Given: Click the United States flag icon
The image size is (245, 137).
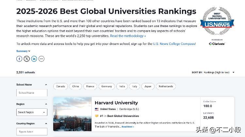Looking at the screenshot, I should pyautogui.click(x=97, y=109).
